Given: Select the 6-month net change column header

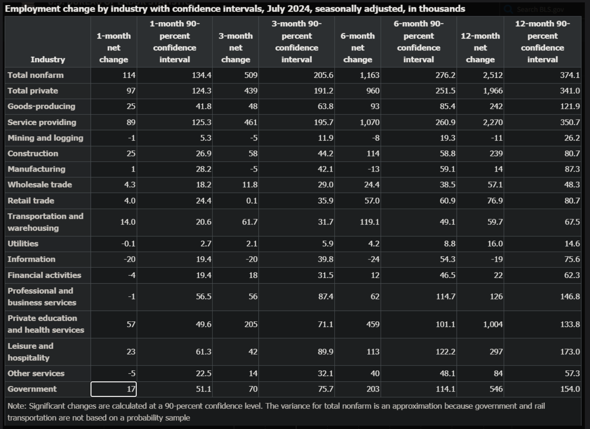Looking at the screenshot, I should [x=357, y=48].
